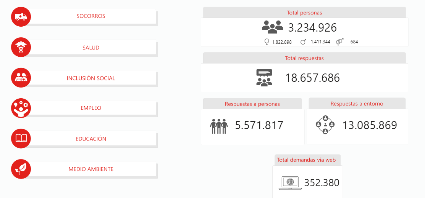Click the female symbol next to 1.822.898

pos(267,42)
